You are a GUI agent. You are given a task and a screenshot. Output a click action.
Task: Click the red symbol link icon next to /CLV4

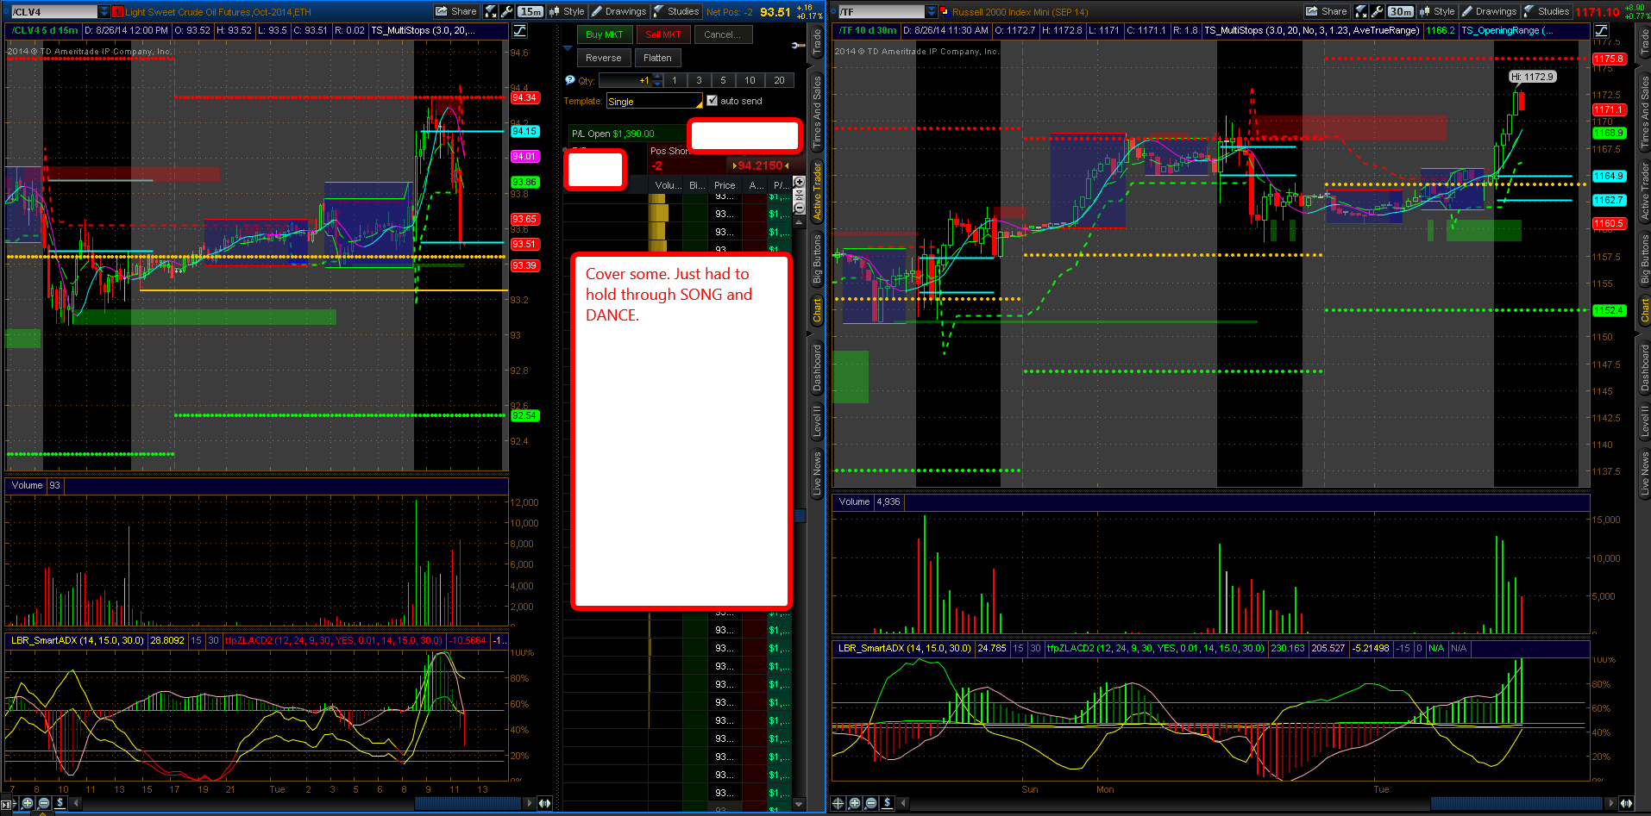coord(118,12)
